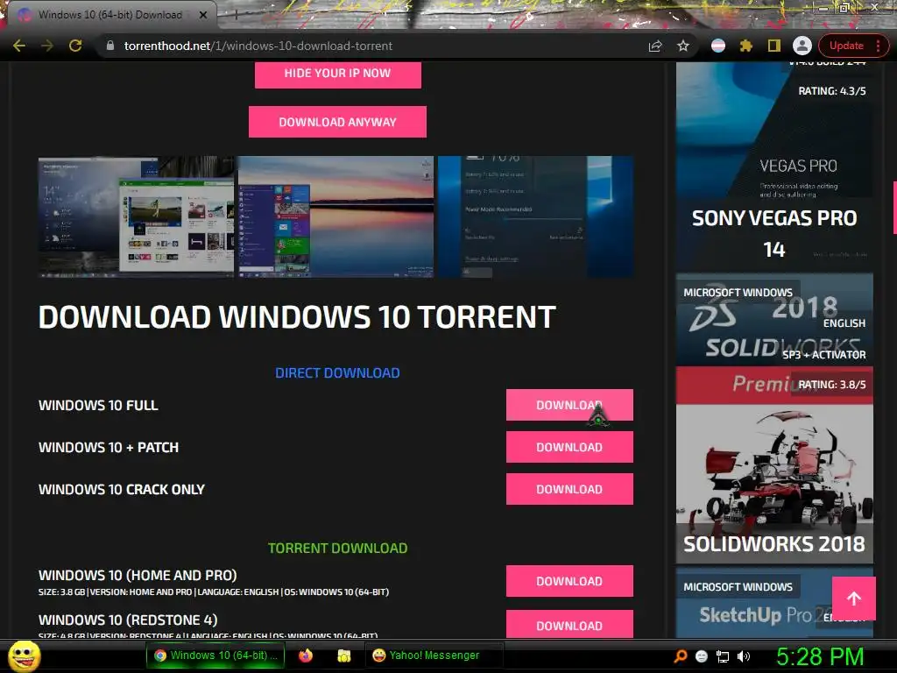Toggle the browser side panel icon
897x673 pixels.
[774, 46]
